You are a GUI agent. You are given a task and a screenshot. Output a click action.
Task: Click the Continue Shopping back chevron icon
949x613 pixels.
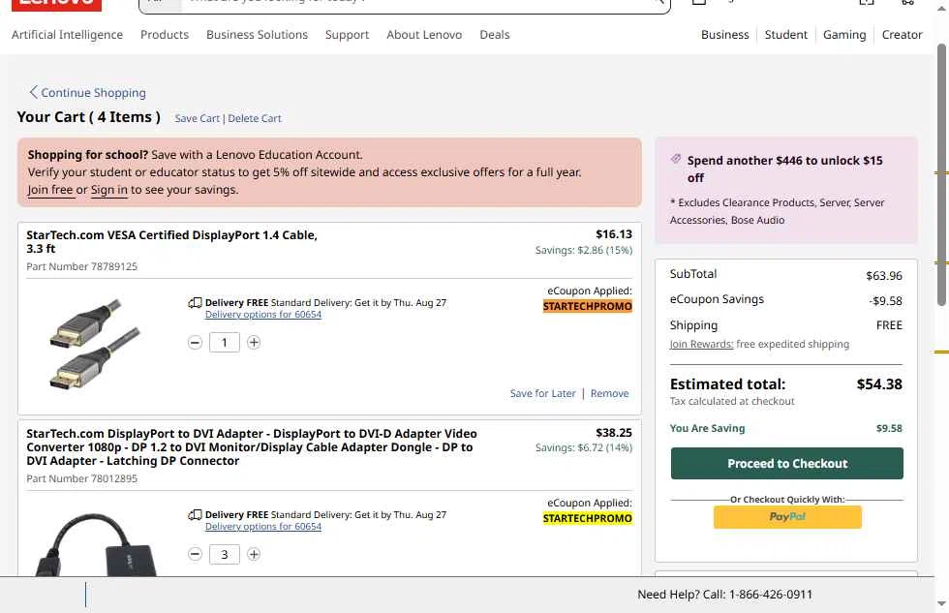point(33,92)
